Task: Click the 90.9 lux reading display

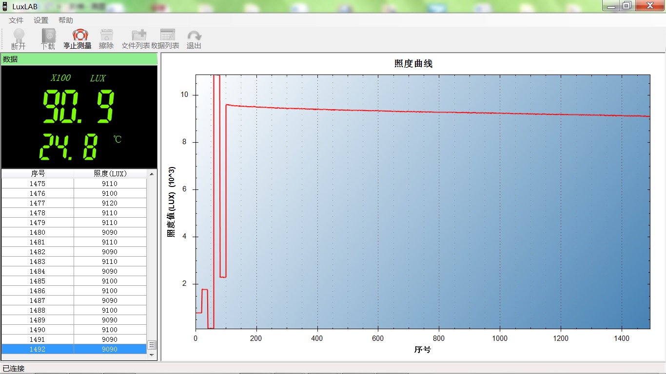Action: [x=78, y=107]
